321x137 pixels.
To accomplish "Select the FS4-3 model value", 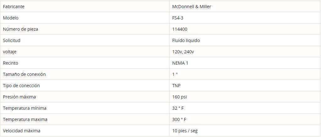I will 178,18.
